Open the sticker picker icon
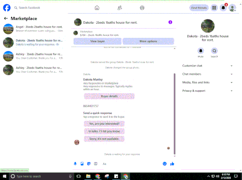Screen dimensions: 242x180 click(x=89, y=164)
